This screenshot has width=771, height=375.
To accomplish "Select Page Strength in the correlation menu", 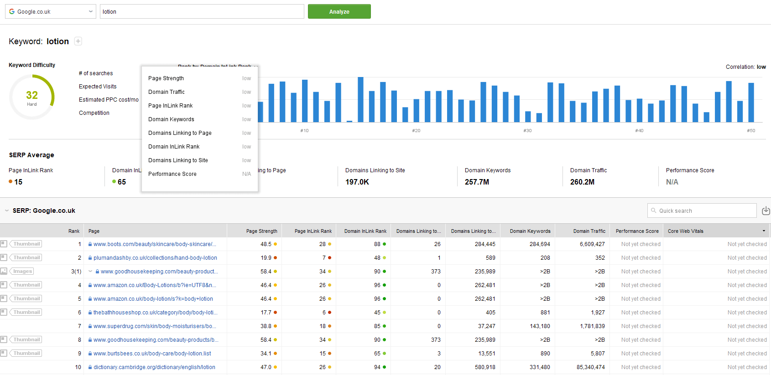I will click(x=200, y=78).
